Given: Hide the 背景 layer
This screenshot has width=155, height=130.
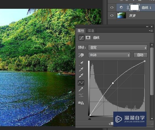Looking at the screenshot, I should pos(112,15).
